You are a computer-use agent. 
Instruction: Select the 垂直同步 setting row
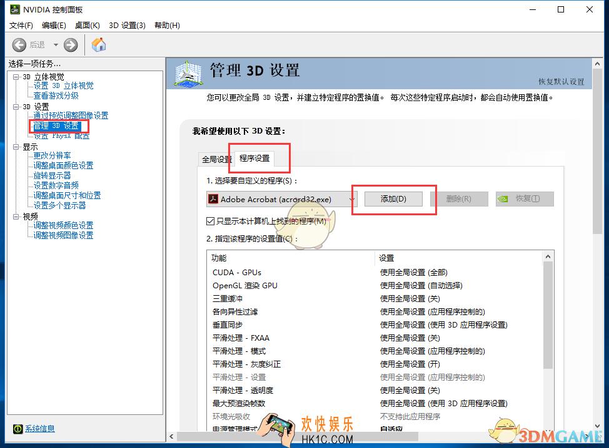pyautogui.click(x=375, y=324)
